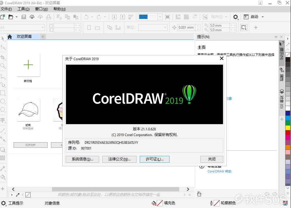Click the 法律公文(N)... button
The height and width of the screenshot is (208, 291).
point(119,159)
